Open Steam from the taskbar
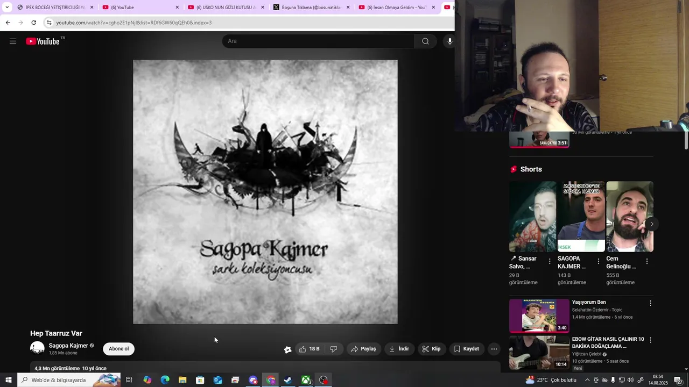The height and width of the screenshot is (387, 689). 288,380
